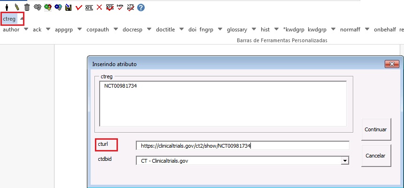The image size is (404, 188).
Task: Expand the author tag dropdown arrow
Action: 26,30
